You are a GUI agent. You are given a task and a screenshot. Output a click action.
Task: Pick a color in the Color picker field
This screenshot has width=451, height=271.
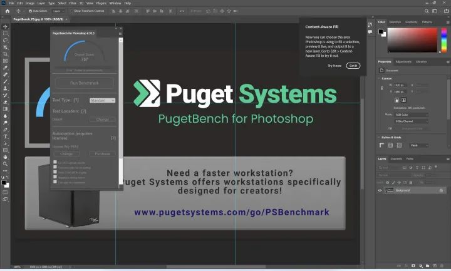coord(410,40)
